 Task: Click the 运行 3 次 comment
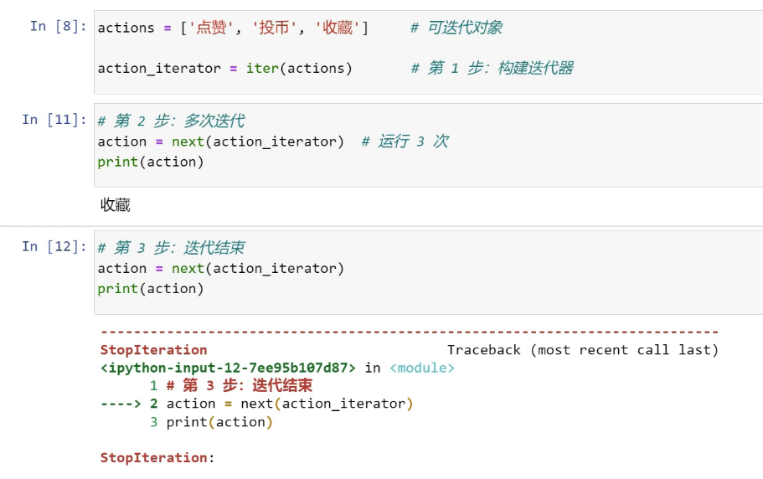[x=405, y=142]
